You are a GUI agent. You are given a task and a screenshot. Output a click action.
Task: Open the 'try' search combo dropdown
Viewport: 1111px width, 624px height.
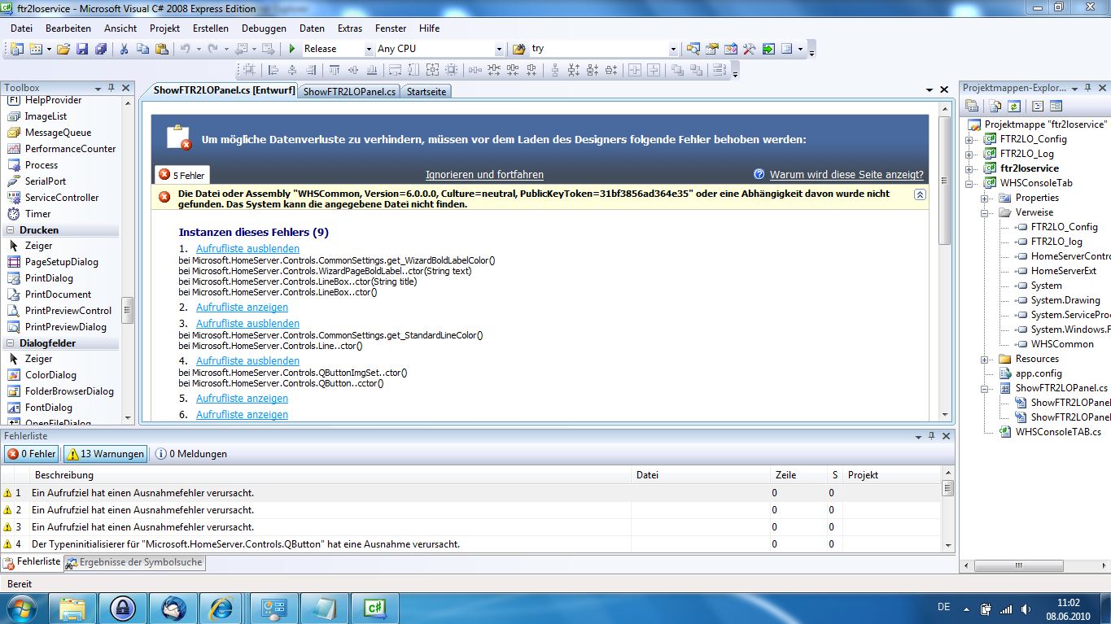[673, 49]
